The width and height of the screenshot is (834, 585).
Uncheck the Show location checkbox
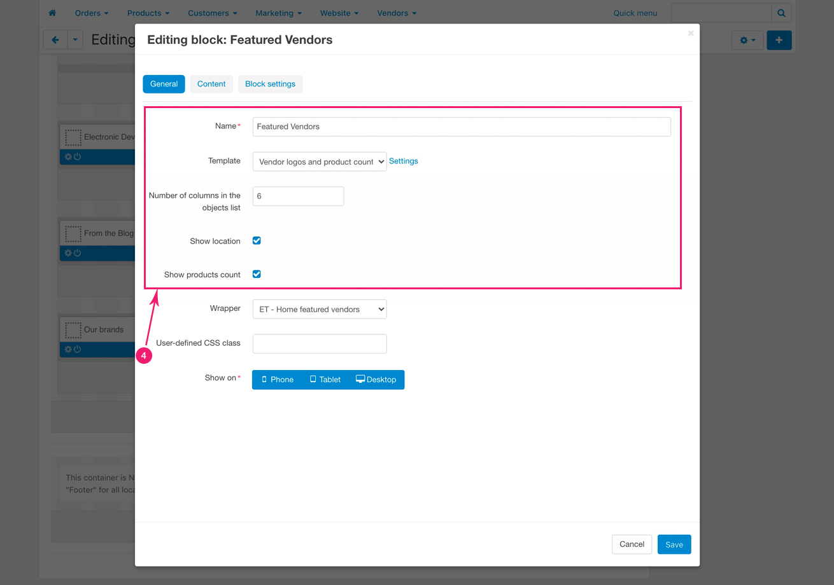click(x=257, y=241)
